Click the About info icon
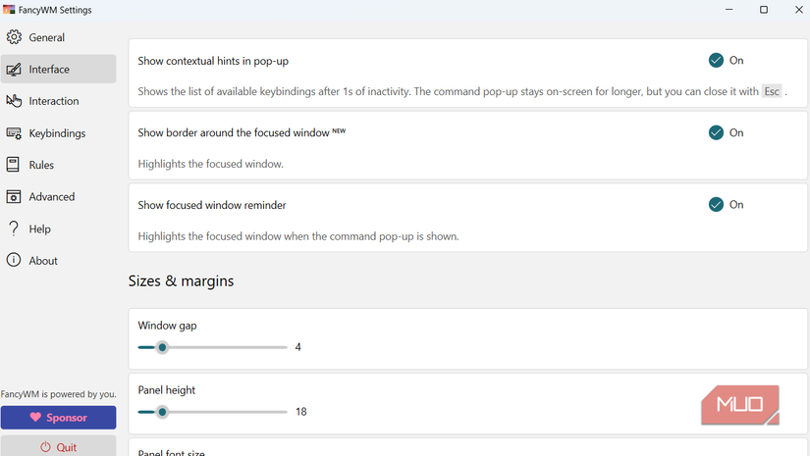The width and height of the screenshot is (810, 456). point(14,261)
